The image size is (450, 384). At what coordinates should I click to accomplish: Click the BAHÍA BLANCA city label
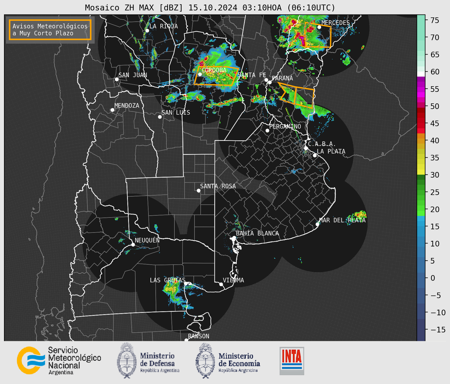pos(257,233)
